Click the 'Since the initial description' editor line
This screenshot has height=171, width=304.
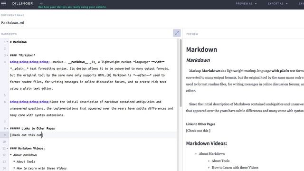coord(85,102)
